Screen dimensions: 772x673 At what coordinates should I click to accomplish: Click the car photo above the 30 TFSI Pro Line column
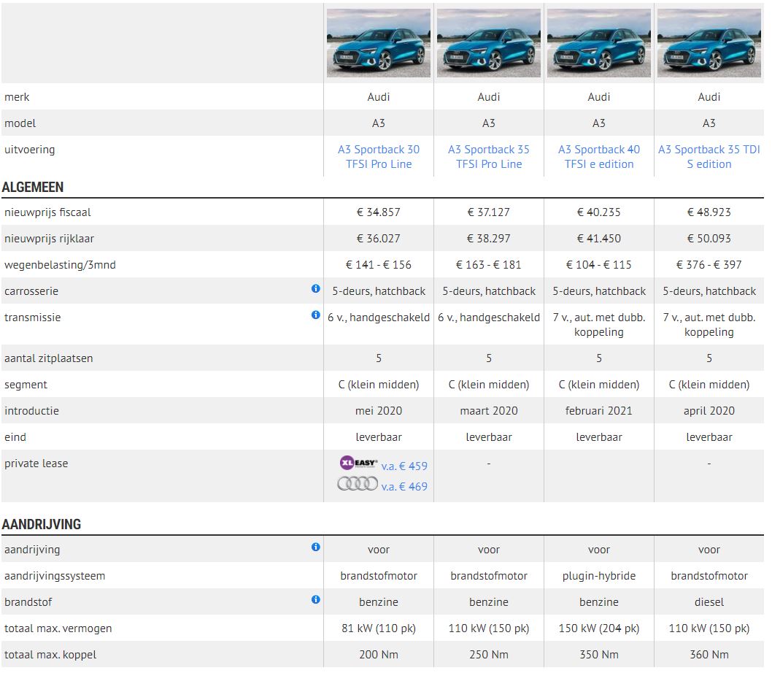tap(379, 43)
